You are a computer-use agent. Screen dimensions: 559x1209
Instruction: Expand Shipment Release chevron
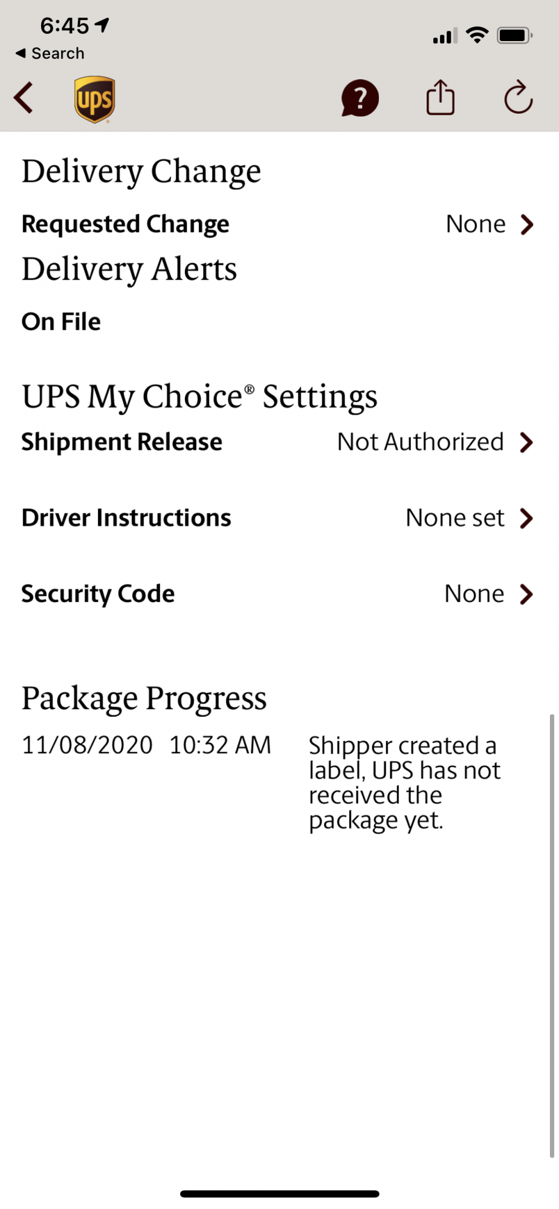coord(527,442)
